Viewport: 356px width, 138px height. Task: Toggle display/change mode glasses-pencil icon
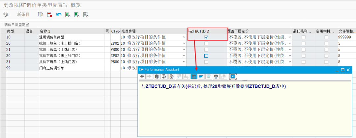click(6, 15)
